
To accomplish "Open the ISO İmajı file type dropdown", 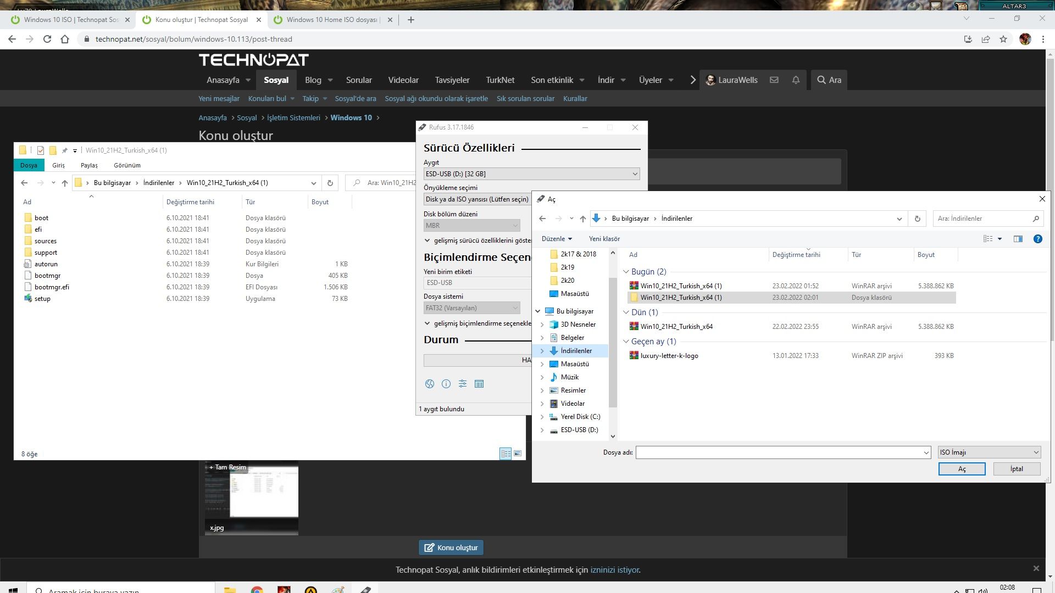I will coord(989,452).
